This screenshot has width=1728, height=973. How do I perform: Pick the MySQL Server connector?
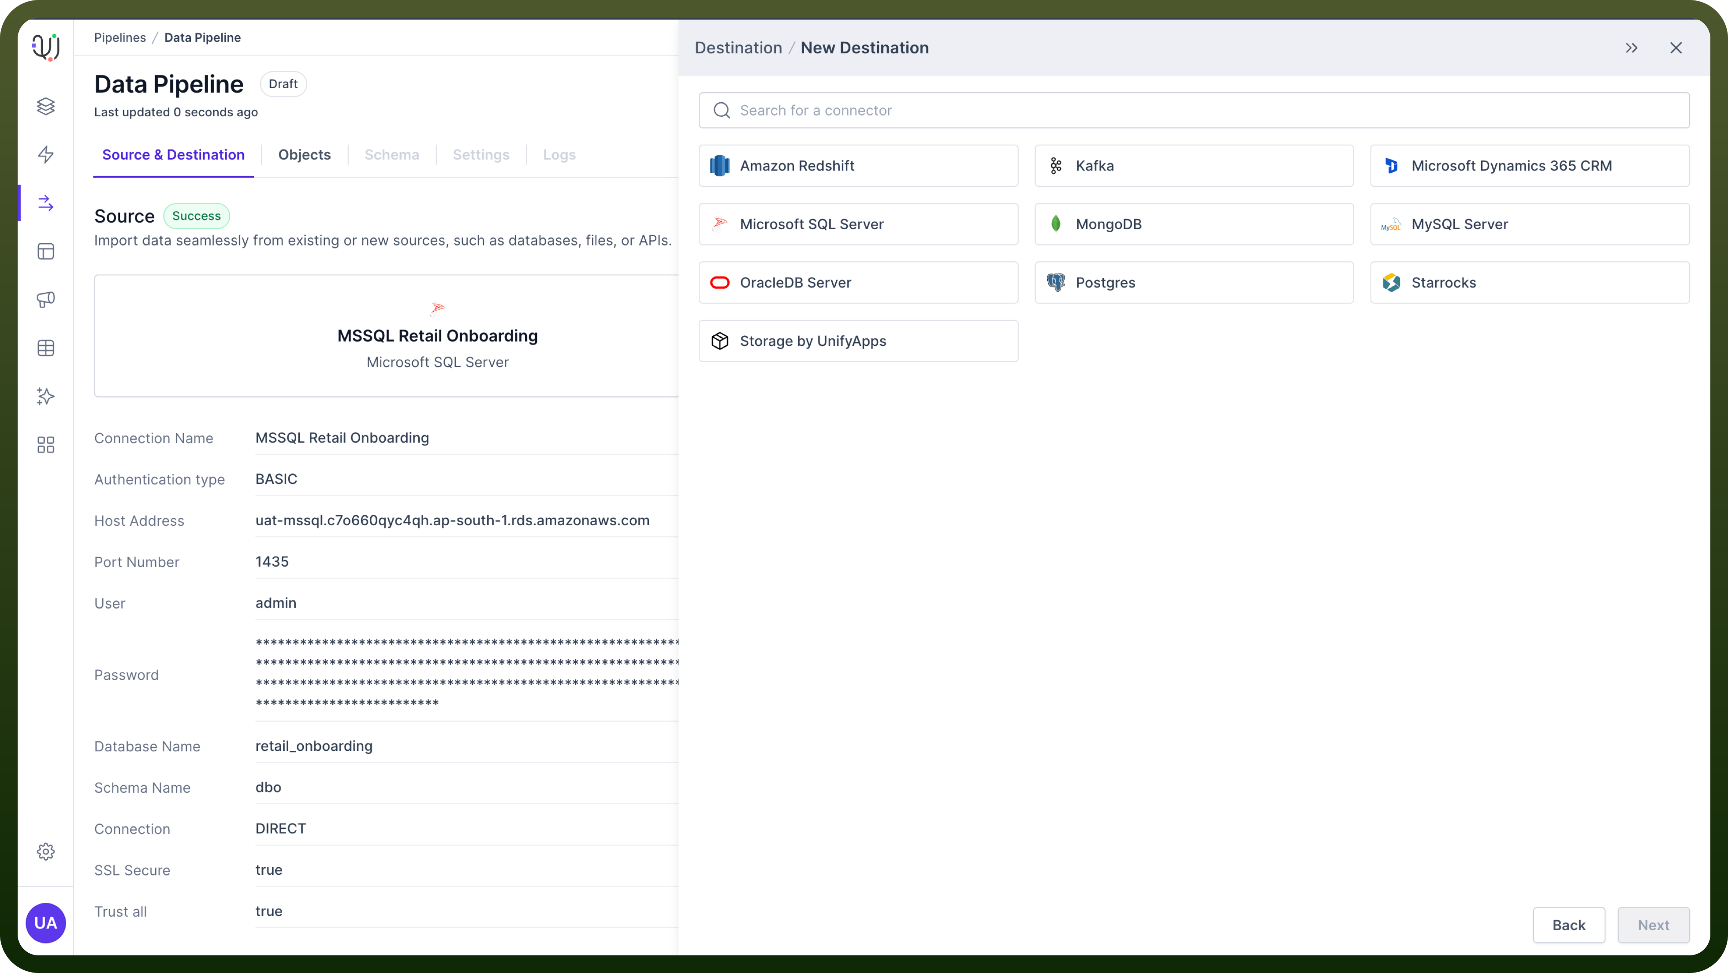click(x=1530, y=224)
